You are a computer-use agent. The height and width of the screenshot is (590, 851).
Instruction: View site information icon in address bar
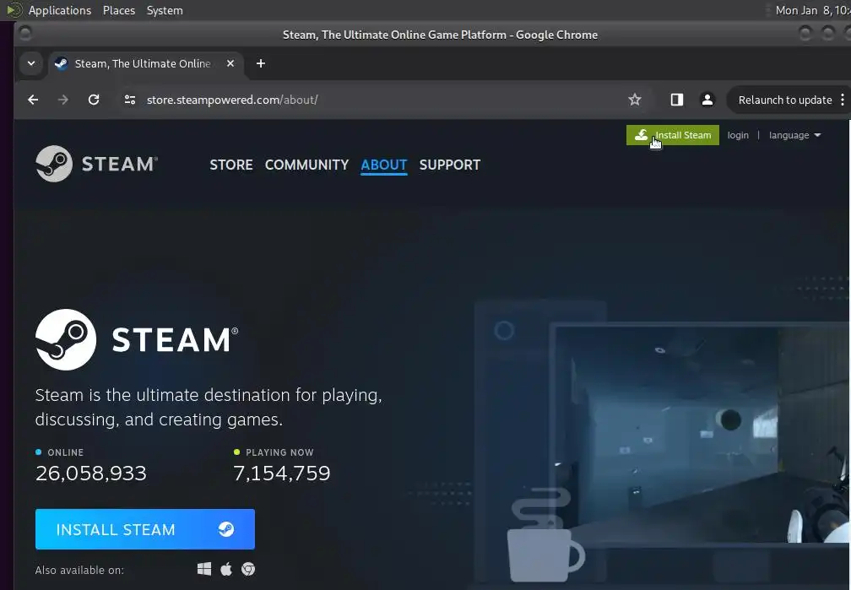click(130, 100)
